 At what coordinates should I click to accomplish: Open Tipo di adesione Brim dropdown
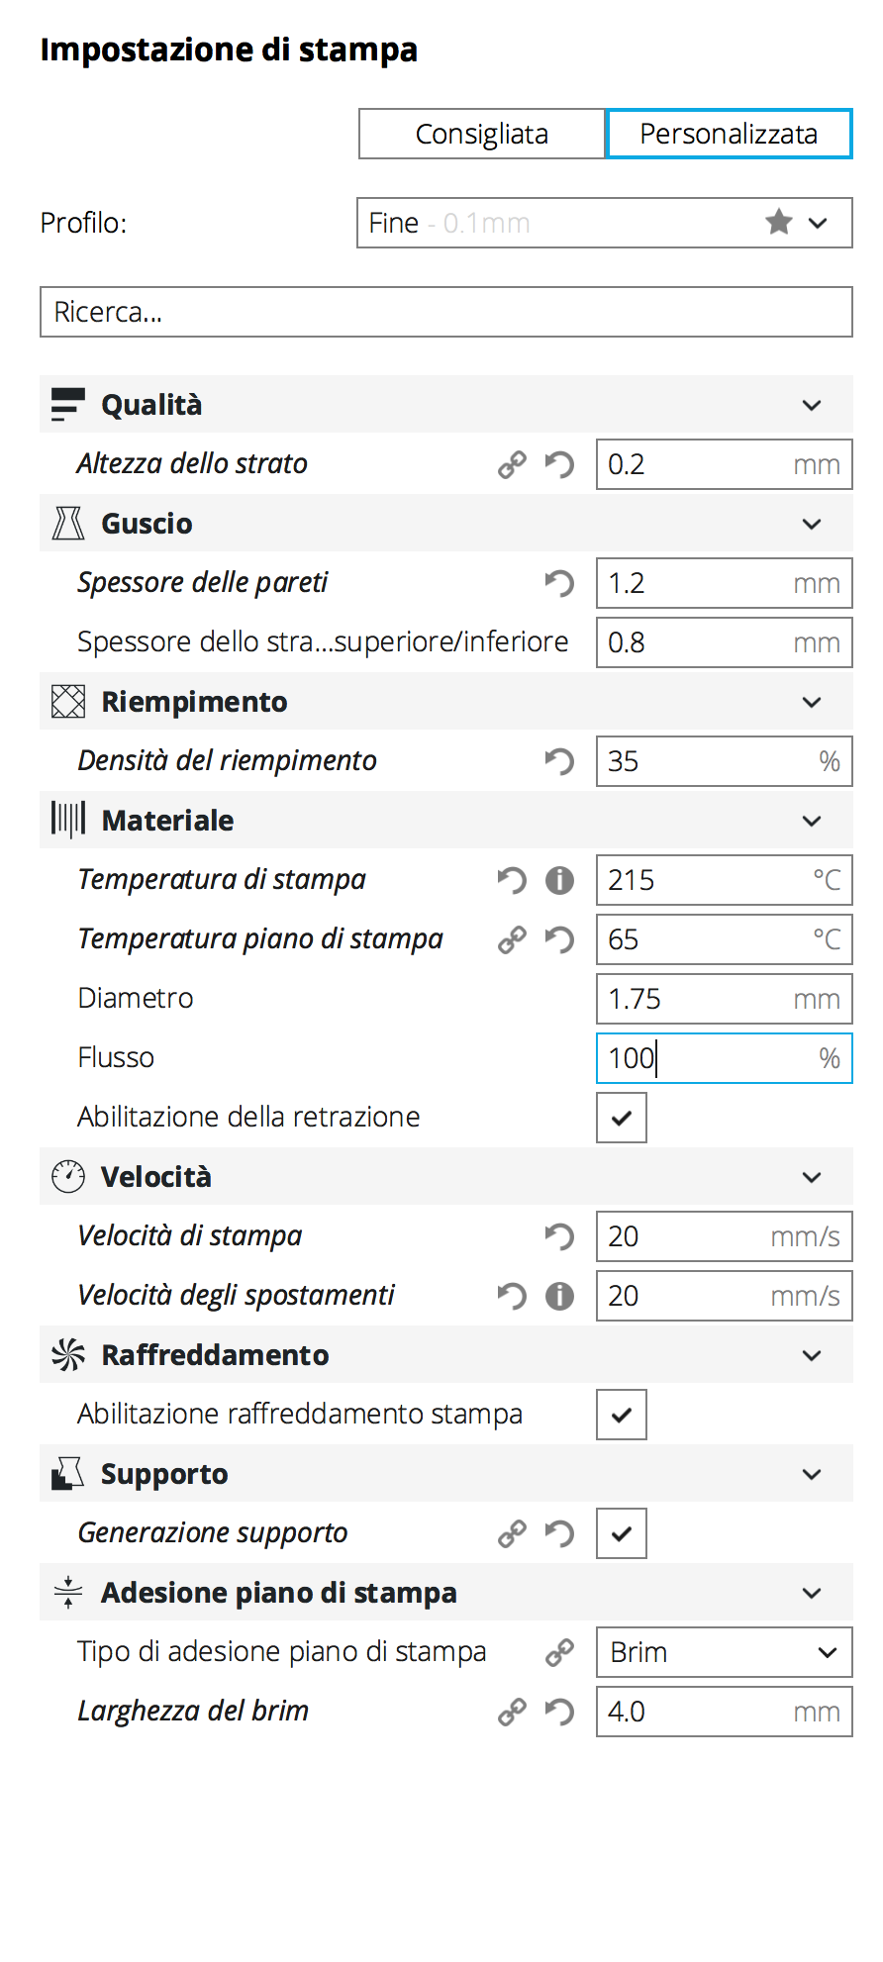click(x=724, y=1652)
